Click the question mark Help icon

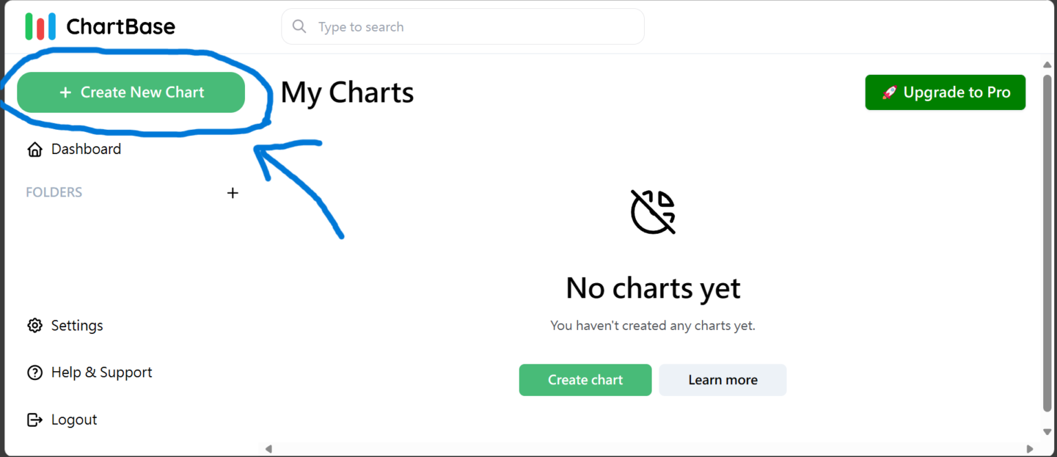pyautogui.click(x=34, y=372)
